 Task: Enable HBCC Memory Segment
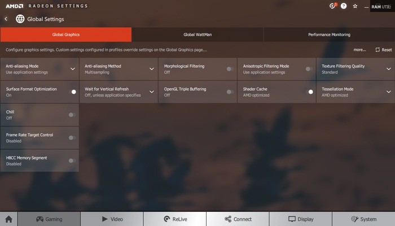[x=72, y=160]
